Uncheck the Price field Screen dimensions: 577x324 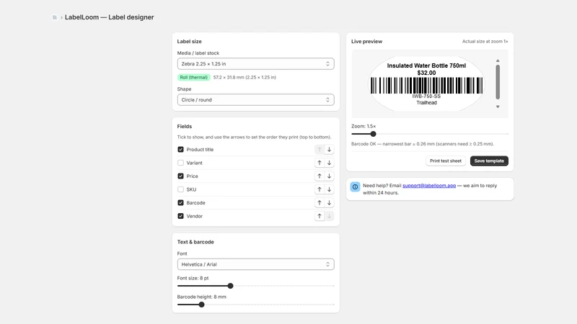[x=181, y=176]
